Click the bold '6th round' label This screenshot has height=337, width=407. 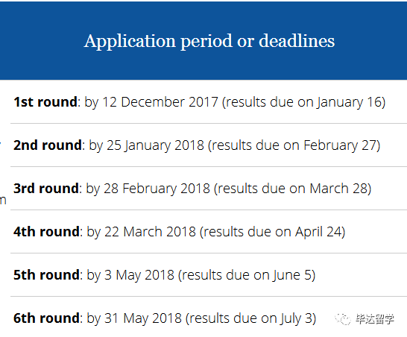point(46,318)
